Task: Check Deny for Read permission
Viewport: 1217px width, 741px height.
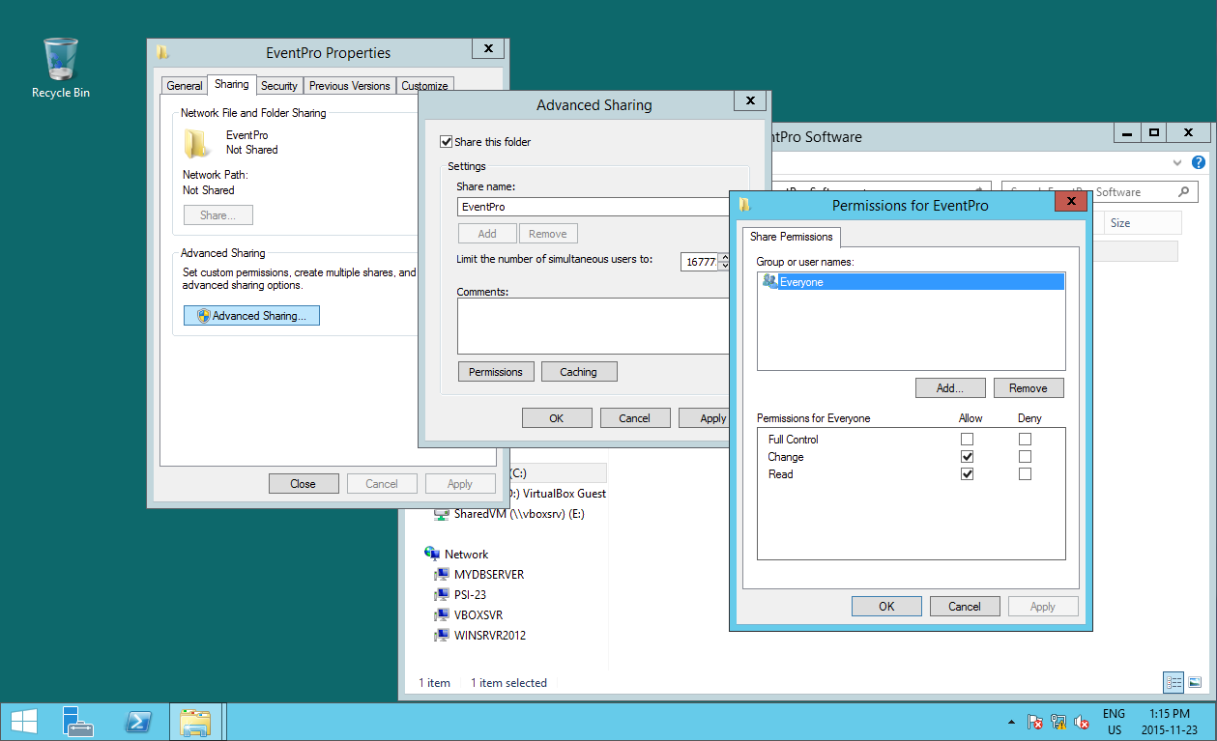Action: 1026,474
